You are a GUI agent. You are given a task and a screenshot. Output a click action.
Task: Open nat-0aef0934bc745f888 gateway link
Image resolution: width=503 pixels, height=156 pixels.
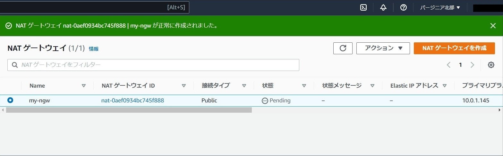click(x=132, y=100)
